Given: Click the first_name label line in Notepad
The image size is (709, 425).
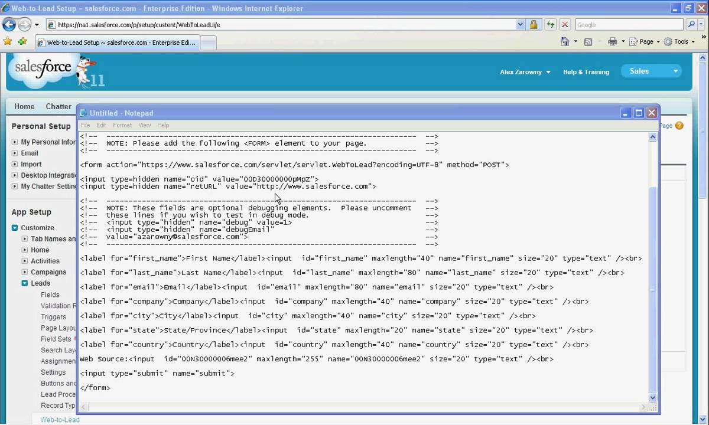Looking at the screenshot, I should click(x=361, y=259).
